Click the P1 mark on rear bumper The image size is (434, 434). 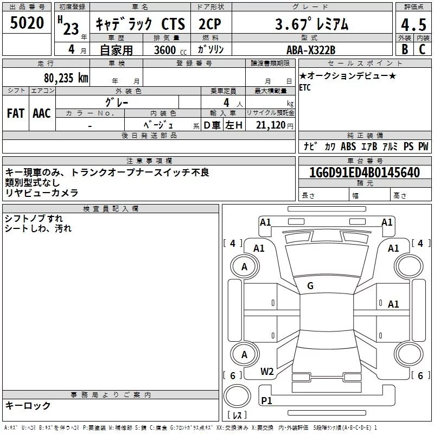(x=266, y=400)
